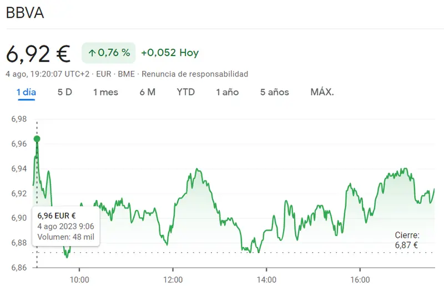Click the '16:00' x-axis label
The image size is (444, 291).
coord(360,280)
